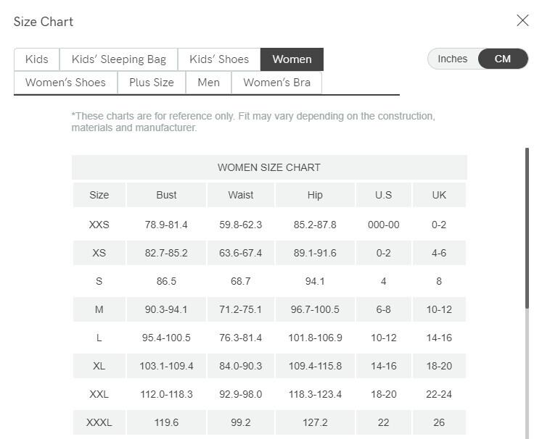Image resolution: width=542 pixels, height=439 pixels.
Task: Open the Kids' Sleeping Bag tab
Action: click(113, 59)
